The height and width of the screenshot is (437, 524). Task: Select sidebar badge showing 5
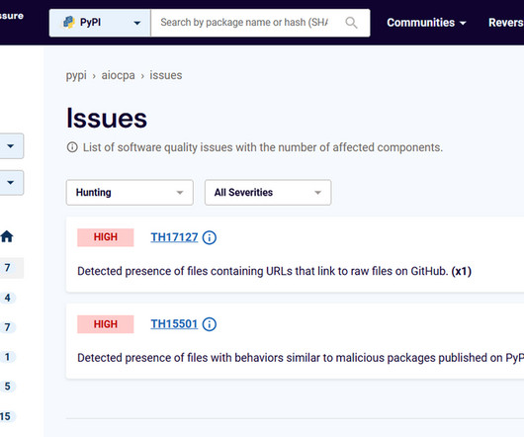pyautogui.click(x=7, y=387)
